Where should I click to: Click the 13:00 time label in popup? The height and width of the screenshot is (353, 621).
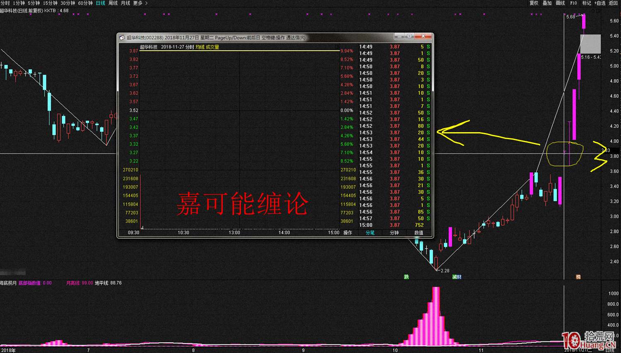[234, 233]
